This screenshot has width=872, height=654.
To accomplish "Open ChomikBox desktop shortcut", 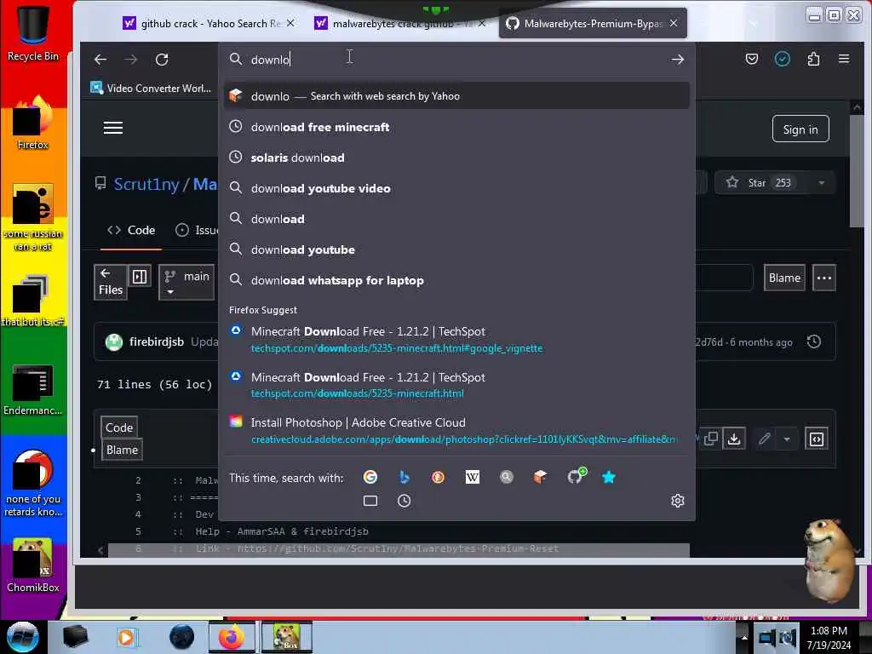I will [x=33, y=565].
